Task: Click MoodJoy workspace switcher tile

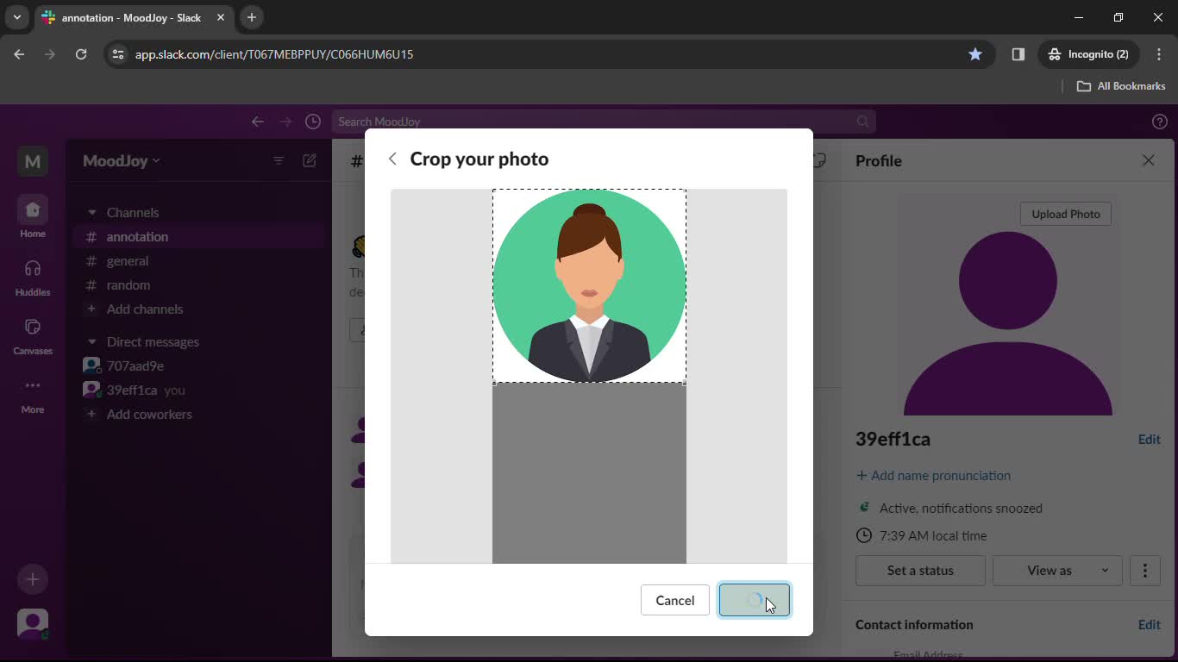Action: tap(33, 161)
